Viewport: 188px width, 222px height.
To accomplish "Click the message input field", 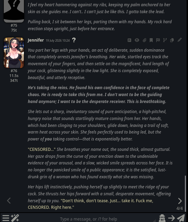I will 88,219.
